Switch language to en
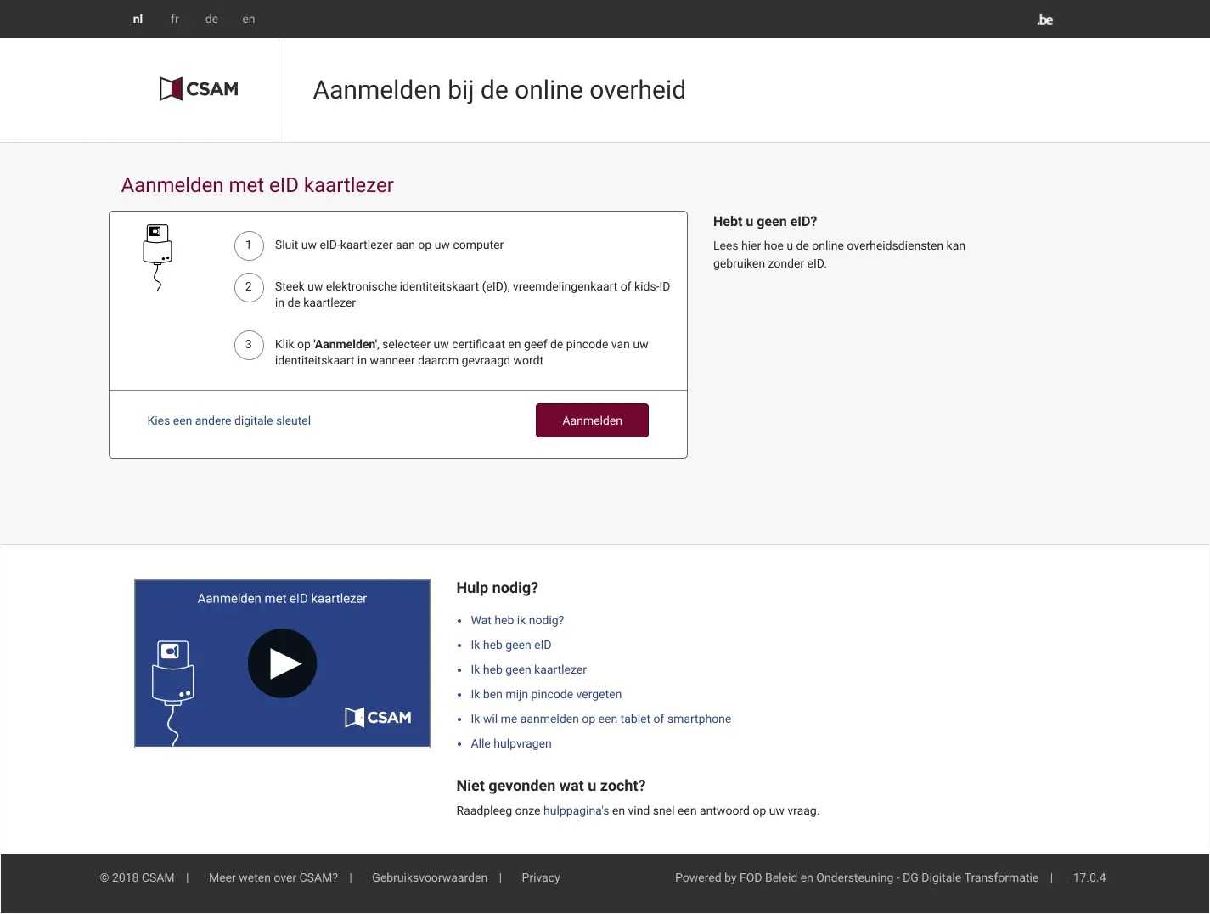This screenshot has width=1210, height=914. tap(249, 19)
